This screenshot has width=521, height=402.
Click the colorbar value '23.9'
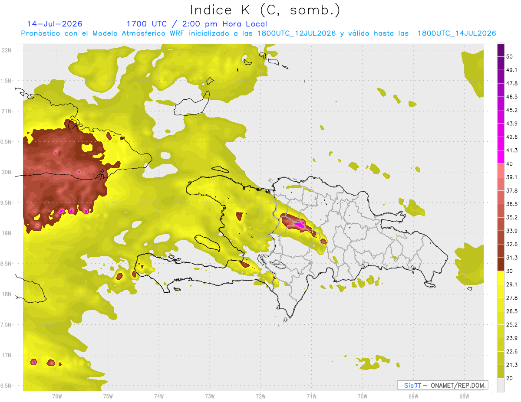click(x=512, y=338)
